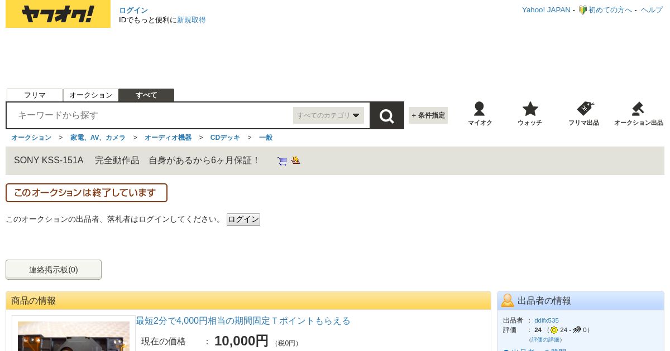Viewport: 670px width, 351px height.
Task: Click フリマ出品 price tag icon
Action: click(x=585, y=109)
